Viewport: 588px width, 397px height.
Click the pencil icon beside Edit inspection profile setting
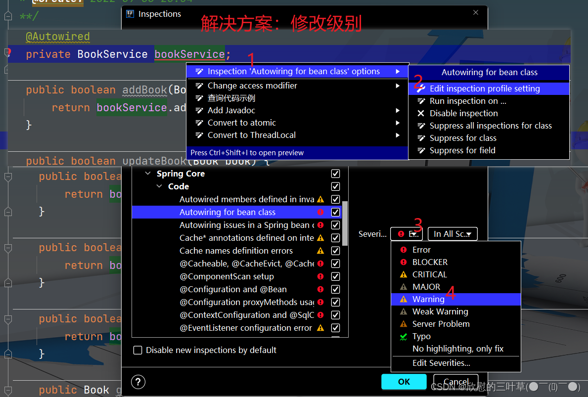[421, 88]
